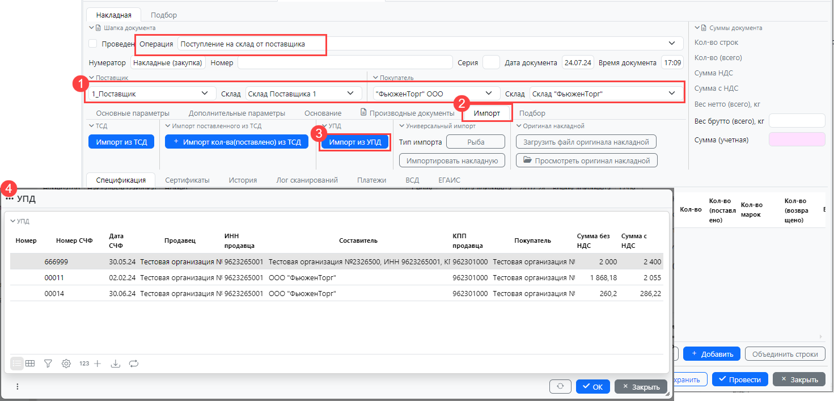Image resolution: width=834 pixels, height=401 pixels.
Task: Open the Сертификаты tab
Action: (x=187, y=180)
